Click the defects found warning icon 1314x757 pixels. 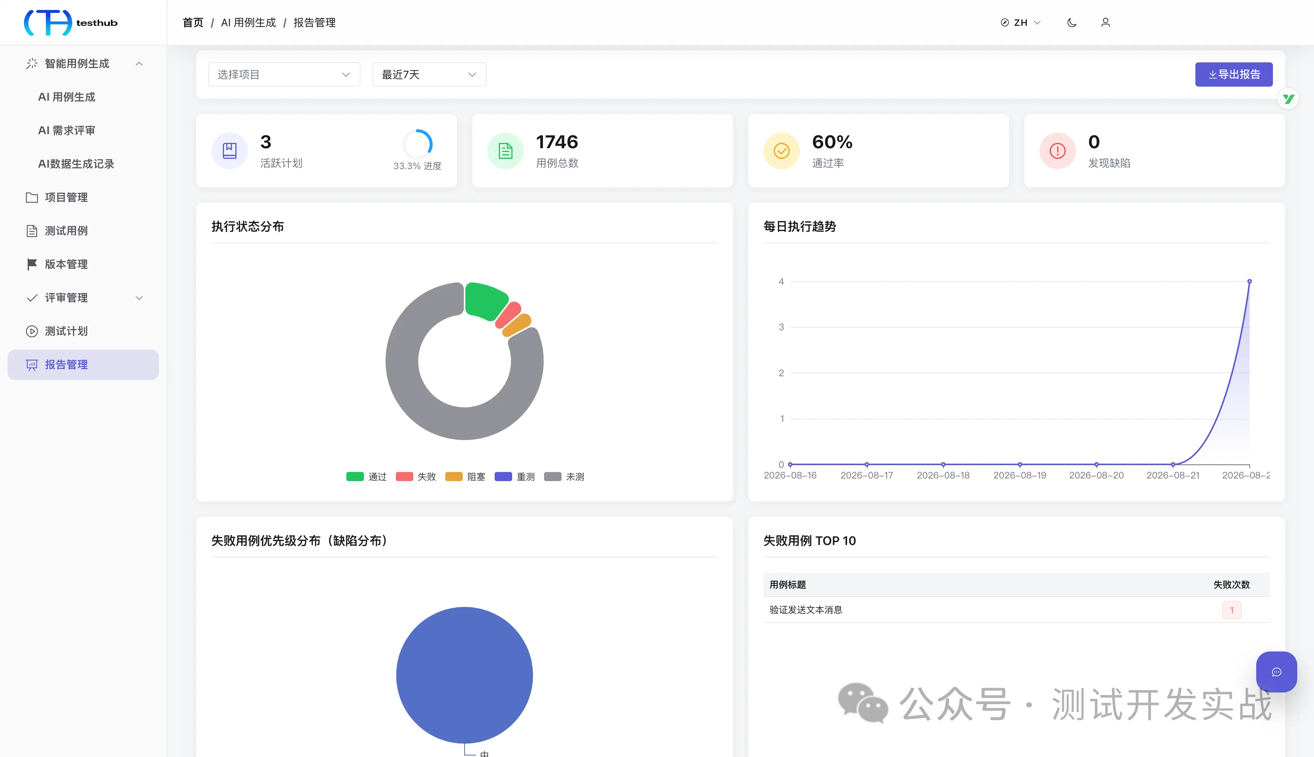tap(1057, 151)
